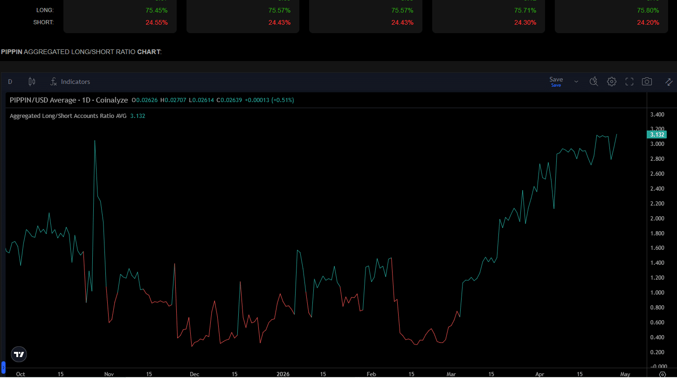Image resolution: width=677 pixels, height=378 pixels.
Task: Click the PIPPIN AGGREGATED LONG/SHORT RATIO CHART heading
Action: (81, 52)
